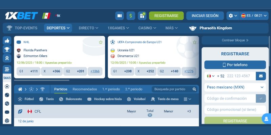
Task: Click the thumbs-up sidebar icon
Action: pyautogui.click(x=7, y=40)
